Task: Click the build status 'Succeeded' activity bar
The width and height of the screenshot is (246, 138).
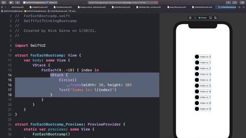Action: tap(123, 3)
